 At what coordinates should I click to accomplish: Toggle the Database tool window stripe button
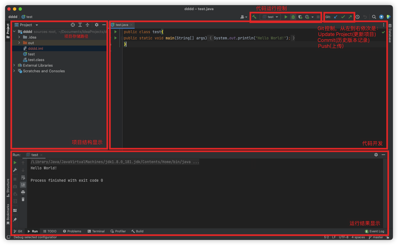pyautogui.click(x=390, y=33)
